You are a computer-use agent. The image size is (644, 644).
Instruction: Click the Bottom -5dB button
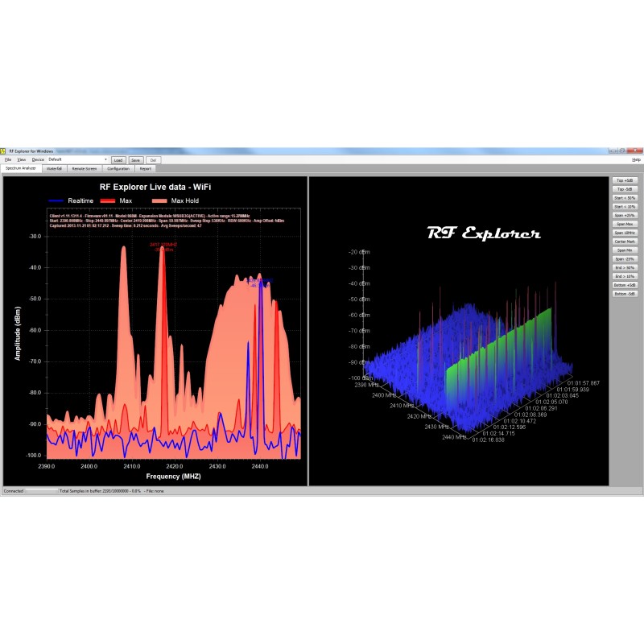pos(625,294)
